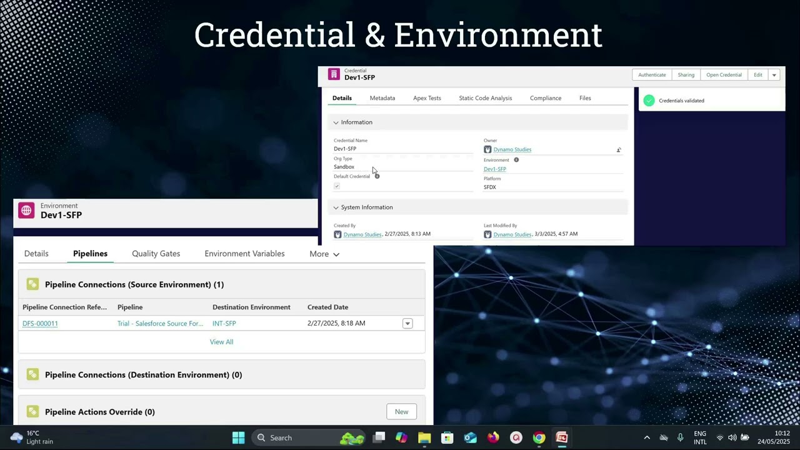
Task: Click the Owner avatar icon beside Dynamo Studies
Action: coord(487,149)
